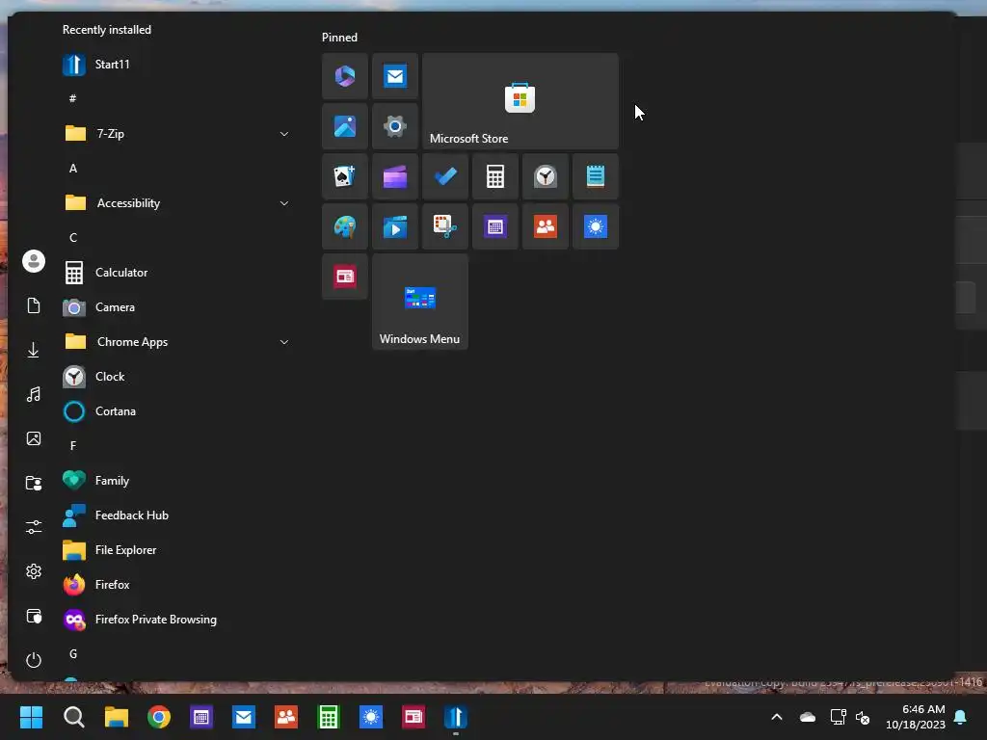
Task: Open network status tray icon
Action: 838,717
